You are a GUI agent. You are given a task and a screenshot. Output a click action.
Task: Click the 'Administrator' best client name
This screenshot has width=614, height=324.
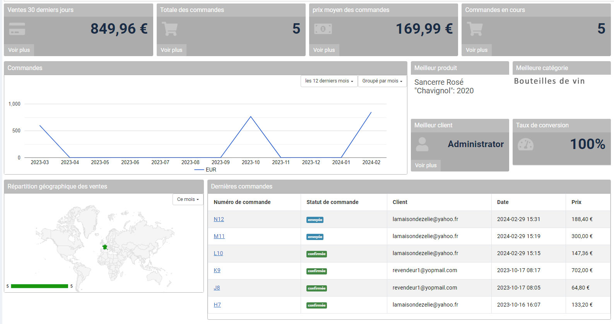[x=476, y=144]
